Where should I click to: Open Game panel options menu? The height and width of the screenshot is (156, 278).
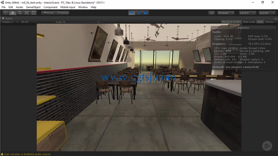coord(275,19)
